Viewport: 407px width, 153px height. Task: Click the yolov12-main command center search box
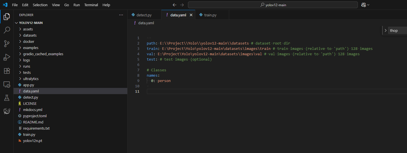click(273, 5)
